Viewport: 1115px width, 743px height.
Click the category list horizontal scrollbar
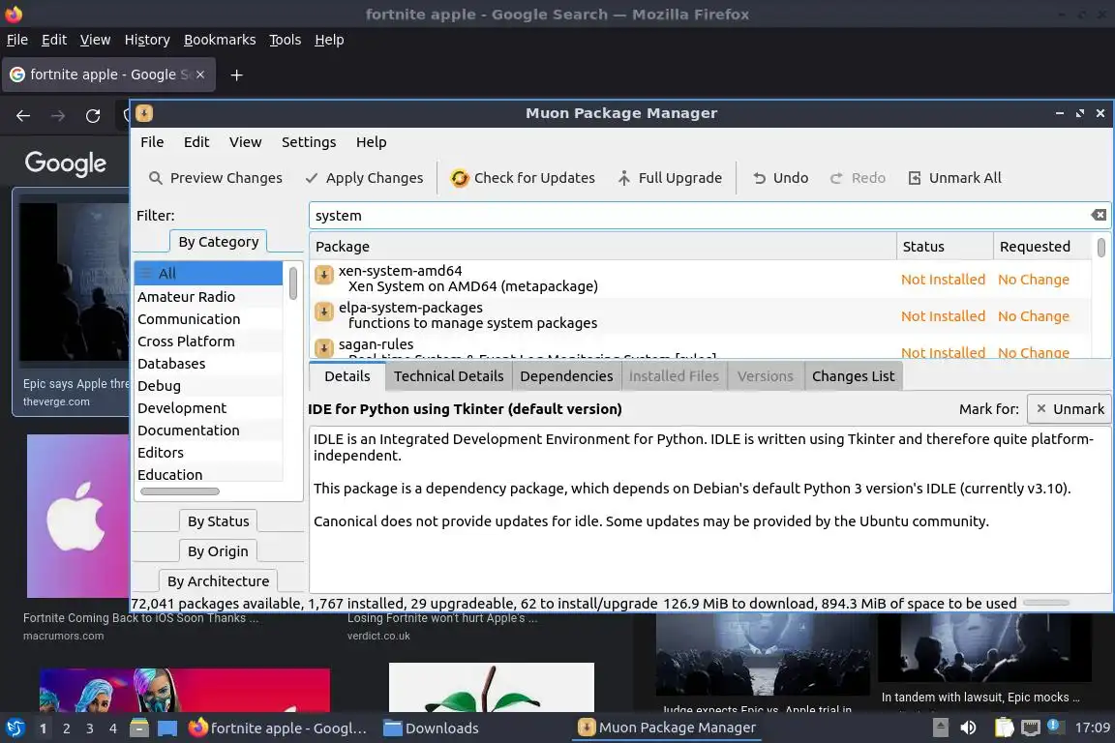[x=180, y=491]
